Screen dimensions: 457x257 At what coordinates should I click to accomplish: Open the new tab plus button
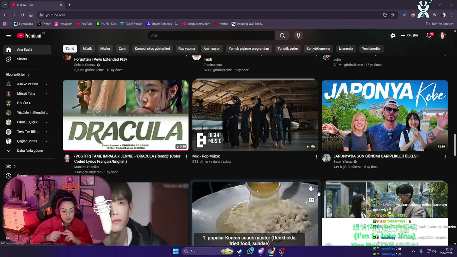(x=69, y=5)
